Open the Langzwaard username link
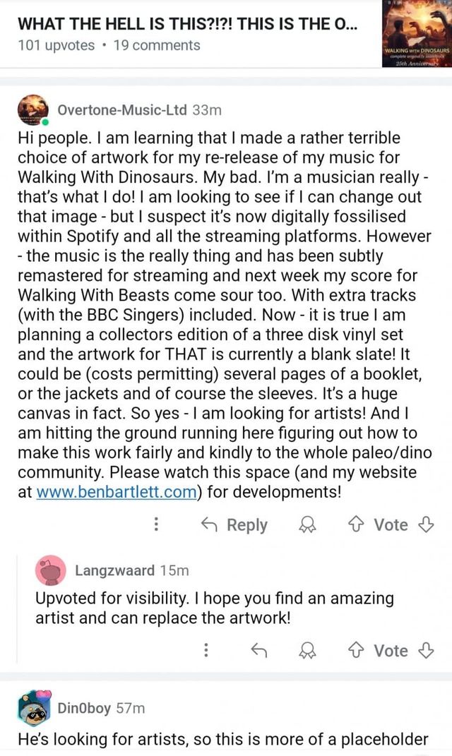The width and height of the screenshot is (452, 756). coord(116,570)
